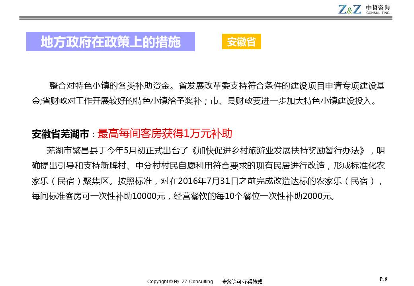Image resolution: width=414 pixels, height=286 pixels.
Task: Click the Copyright © By ZZ Consulting footer
Action: point(180,282)
